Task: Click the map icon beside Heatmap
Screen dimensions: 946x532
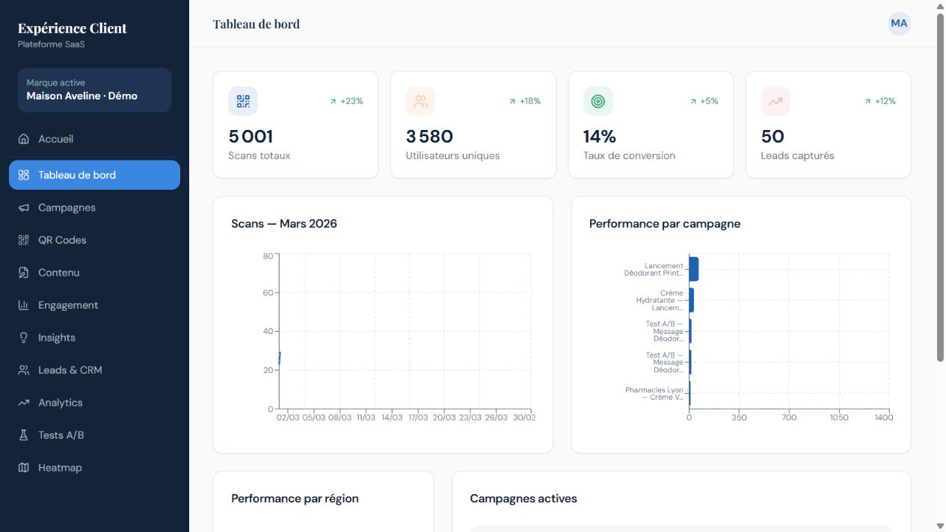Action: pyautogui.click(x=24, y=468)
